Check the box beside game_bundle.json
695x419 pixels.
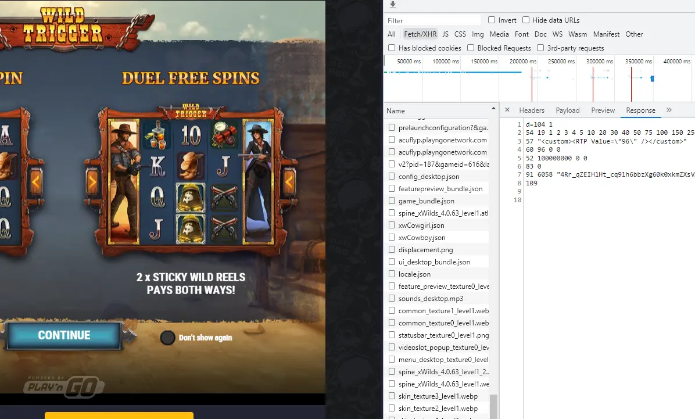coord(392,200)
